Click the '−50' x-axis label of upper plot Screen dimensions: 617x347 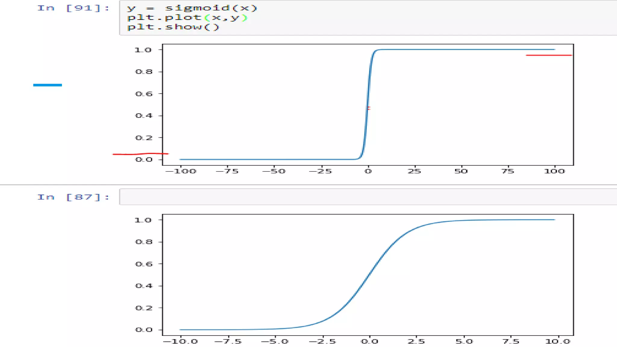(274, 171)
